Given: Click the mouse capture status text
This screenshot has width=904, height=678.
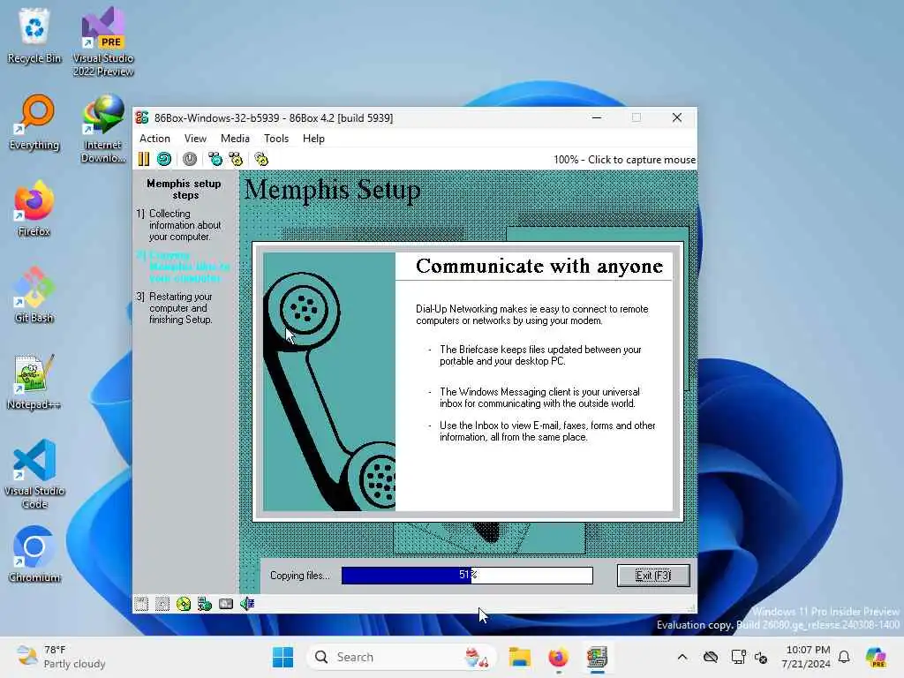Looking at the screenshot, I should [x=624, y=160].
